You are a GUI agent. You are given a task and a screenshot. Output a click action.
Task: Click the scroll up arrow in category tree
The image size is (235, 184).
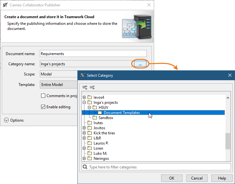228,98
